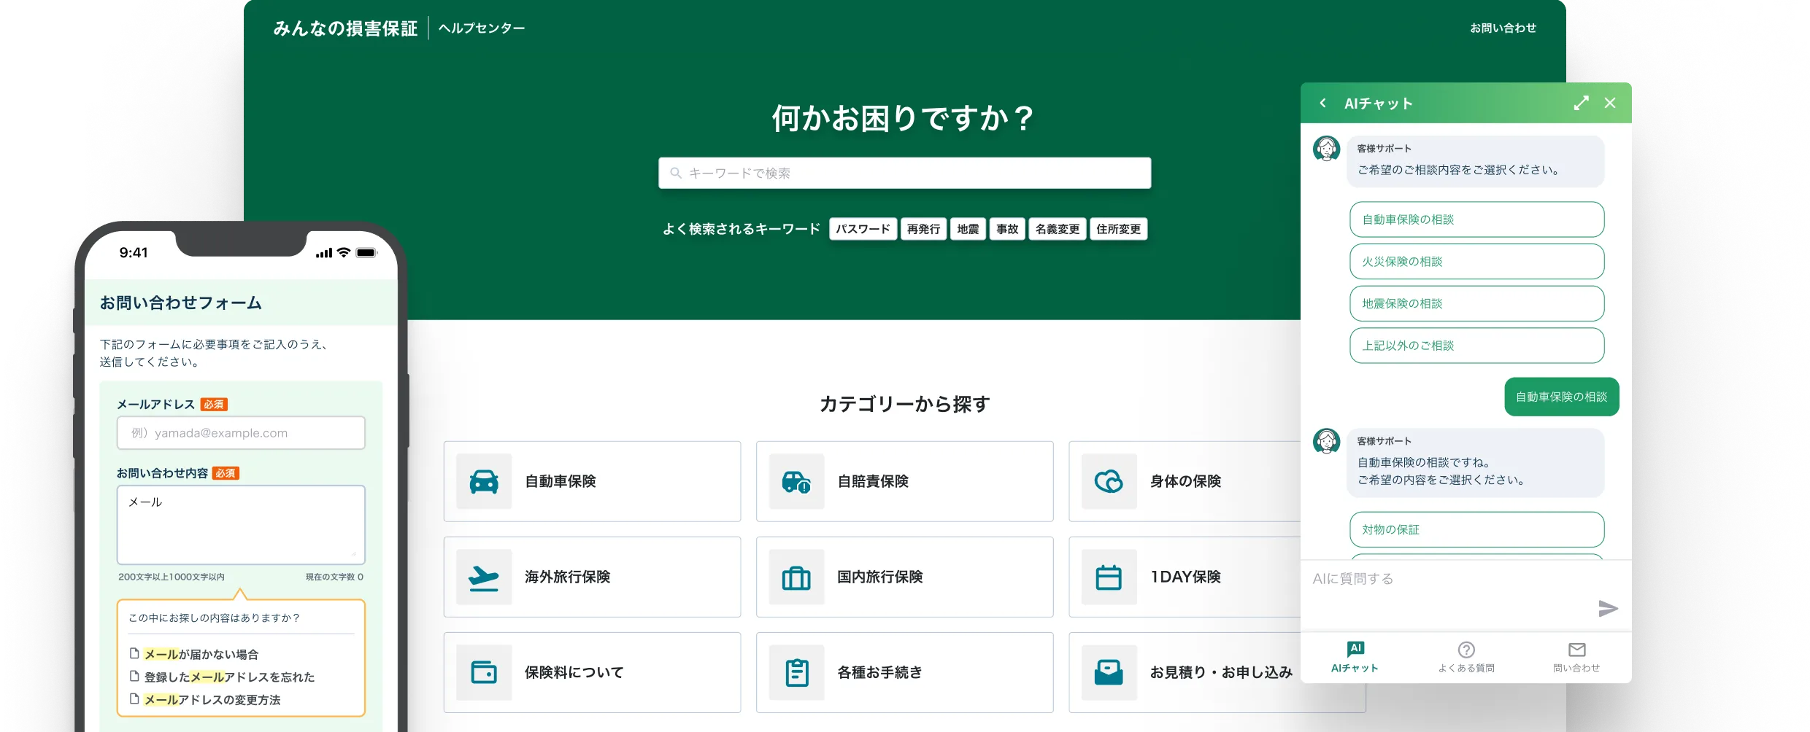Click the airplane icon for 海外旅行保険
This screenshot has width=1810, height=732.
[x=484, y=577]
